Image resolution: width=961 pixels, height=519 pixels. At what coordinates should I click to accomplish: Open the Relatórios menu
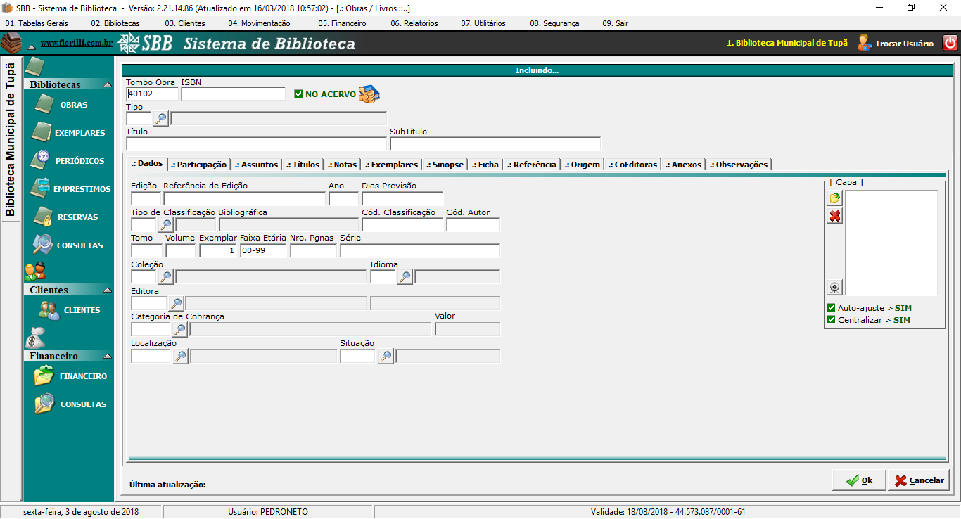click(x=414, y=23)
